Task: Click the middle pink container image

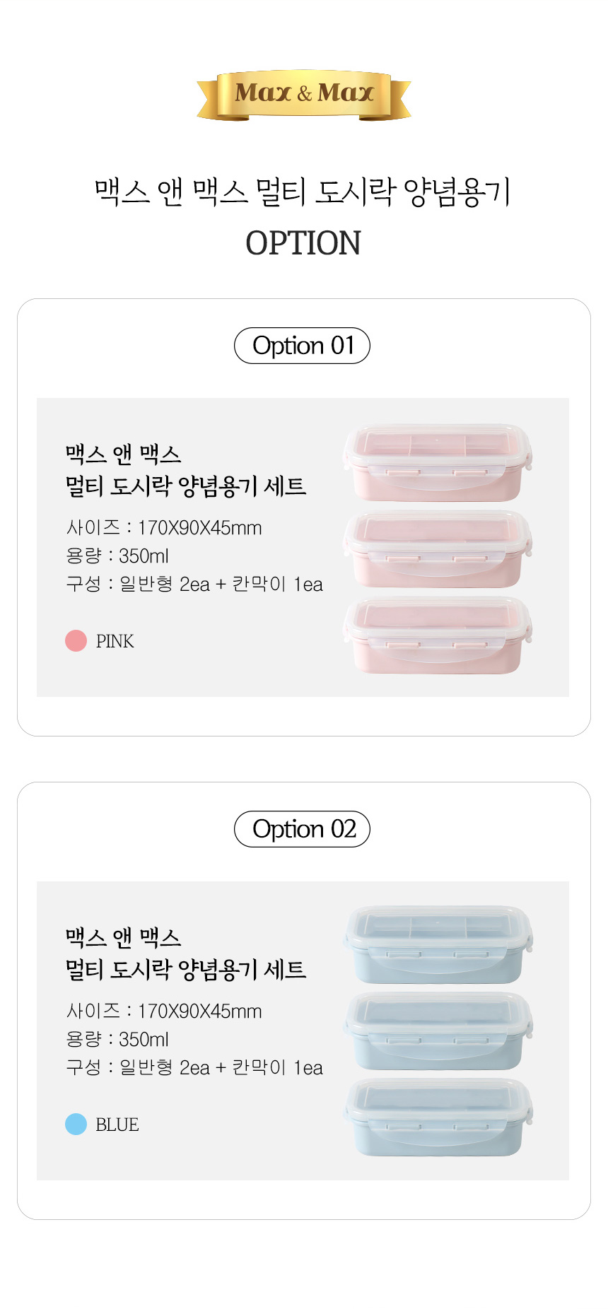Action: pos(438,549)
